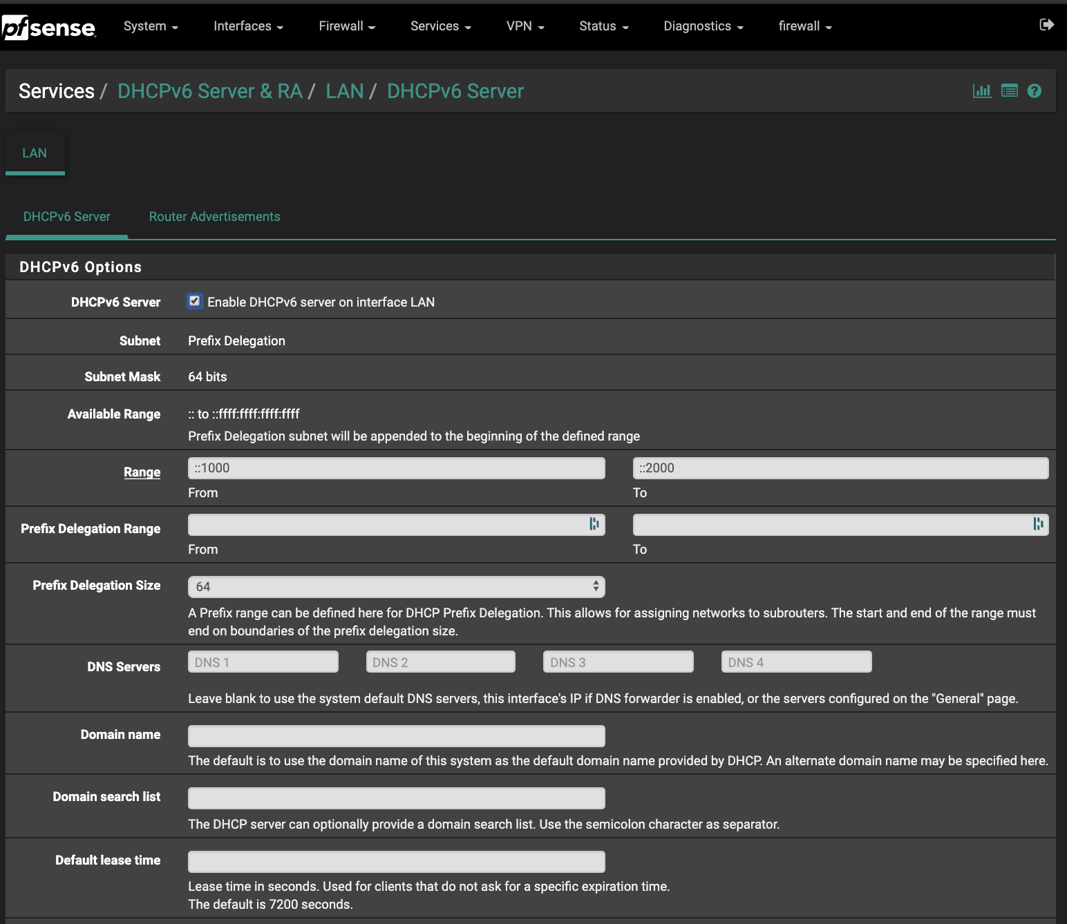The height and width of the screenshot is (924, 1067).
Task: Click the Domain name input field
Action: 396,736
